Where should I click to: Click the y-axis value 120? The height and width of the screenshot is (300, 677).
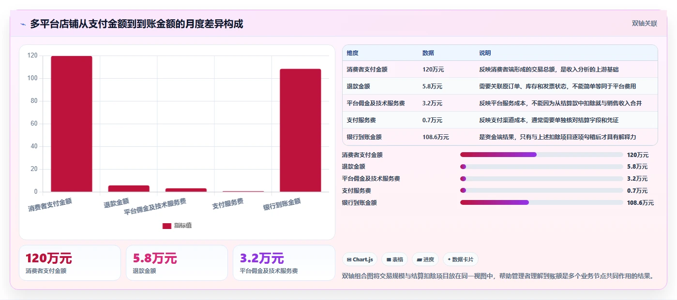click(32, 56)
